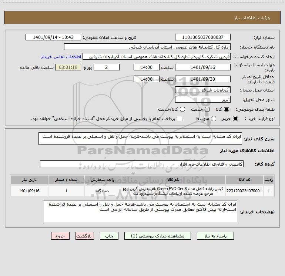Screen dimensions: 285x276
Task: Click the goods group field 'کامپیوتر و فناوری اطلاعات'
Action: 142,164
